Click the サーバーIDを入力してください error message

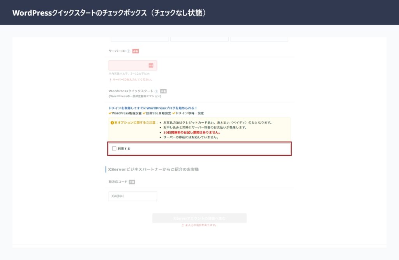coord(132,79)
